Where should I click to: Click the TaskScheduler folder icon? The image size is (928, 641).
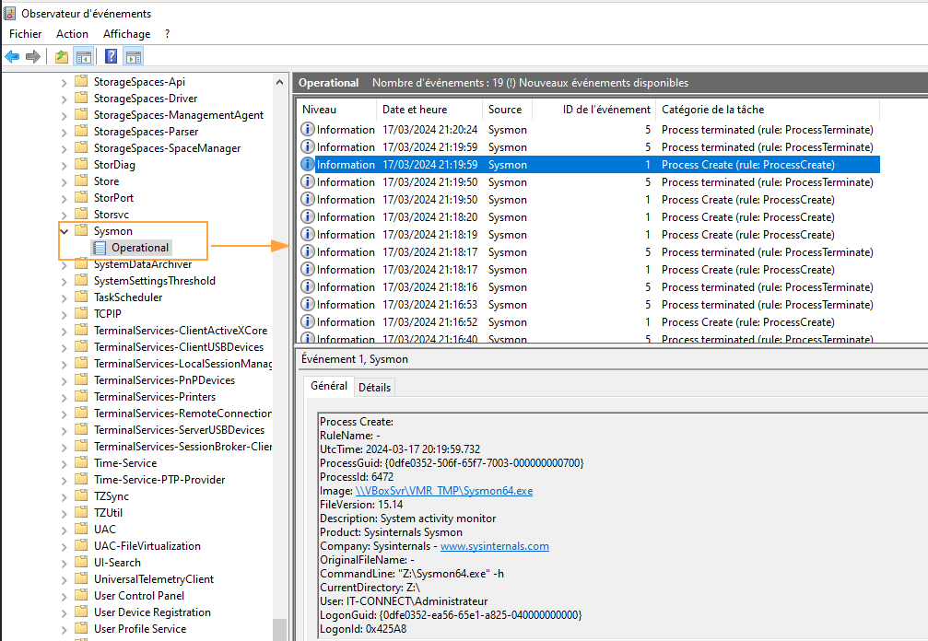[81, 297]
